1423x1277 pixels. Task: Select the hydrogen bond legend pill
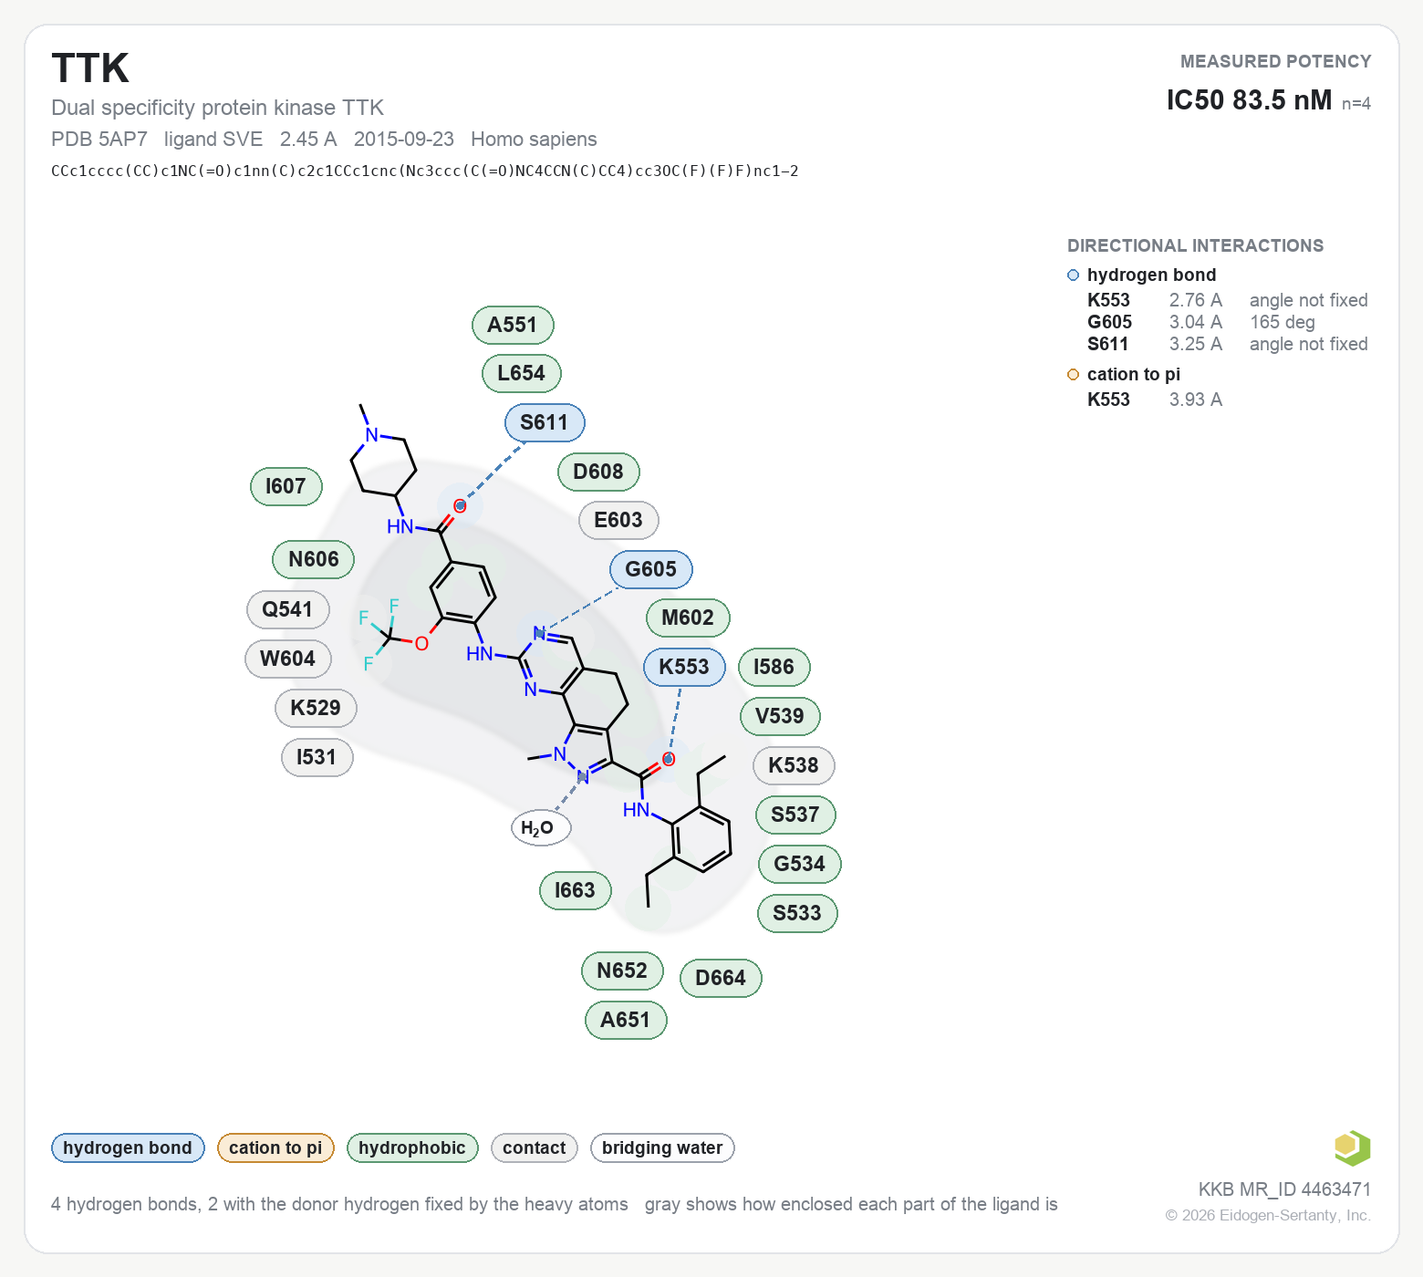[128, 1147]
